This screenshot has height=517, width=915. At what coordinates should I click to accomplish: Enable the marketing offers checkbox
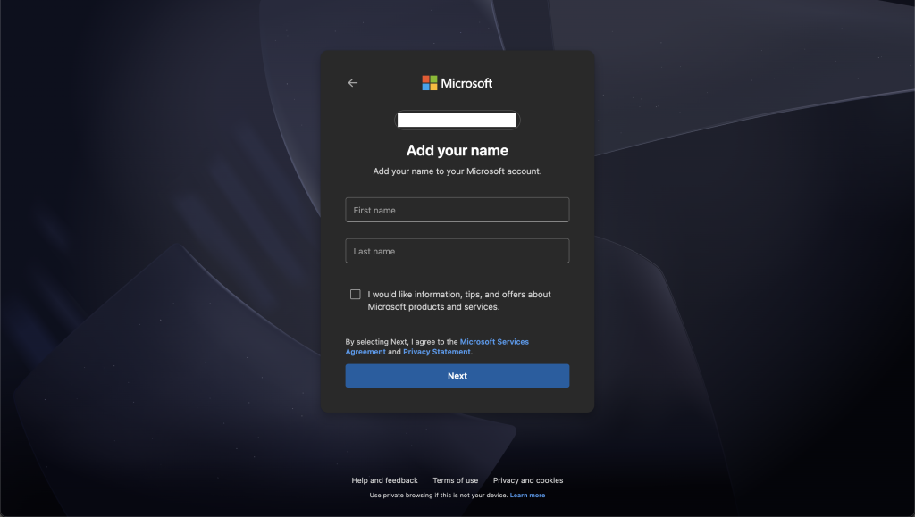click(x=356, y=295)
